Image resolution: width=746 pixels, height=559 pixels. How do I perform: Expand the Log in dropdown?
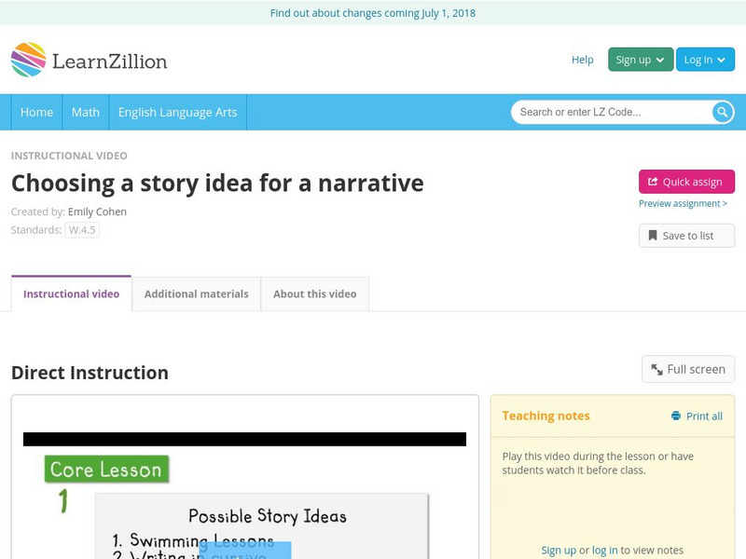pos(704,60)
